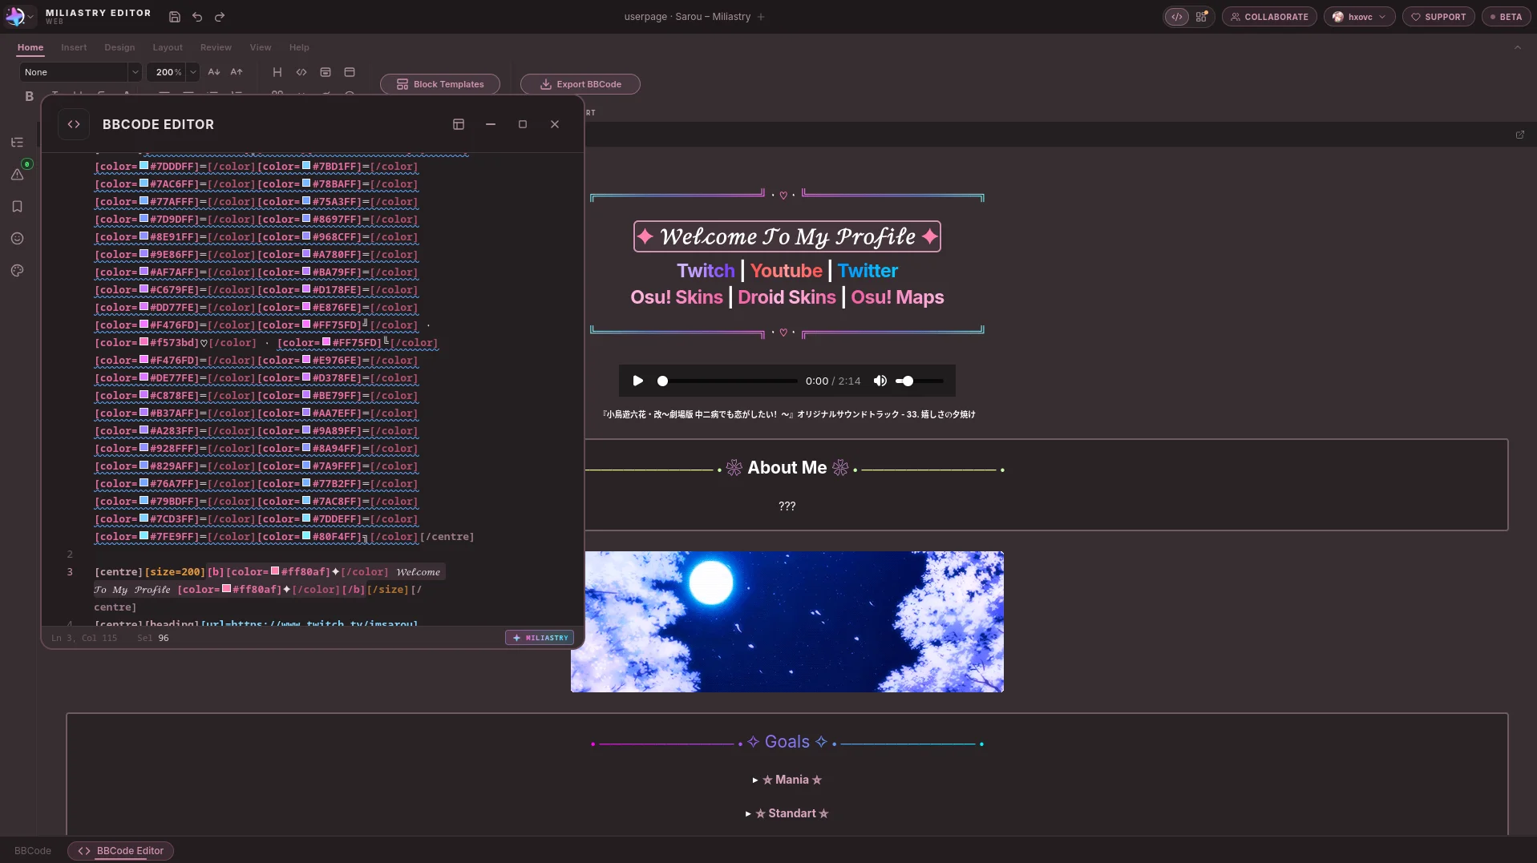The image size is (1537, 863).
Task: Click the plus icon next to document title
Action: pos(761,17)
